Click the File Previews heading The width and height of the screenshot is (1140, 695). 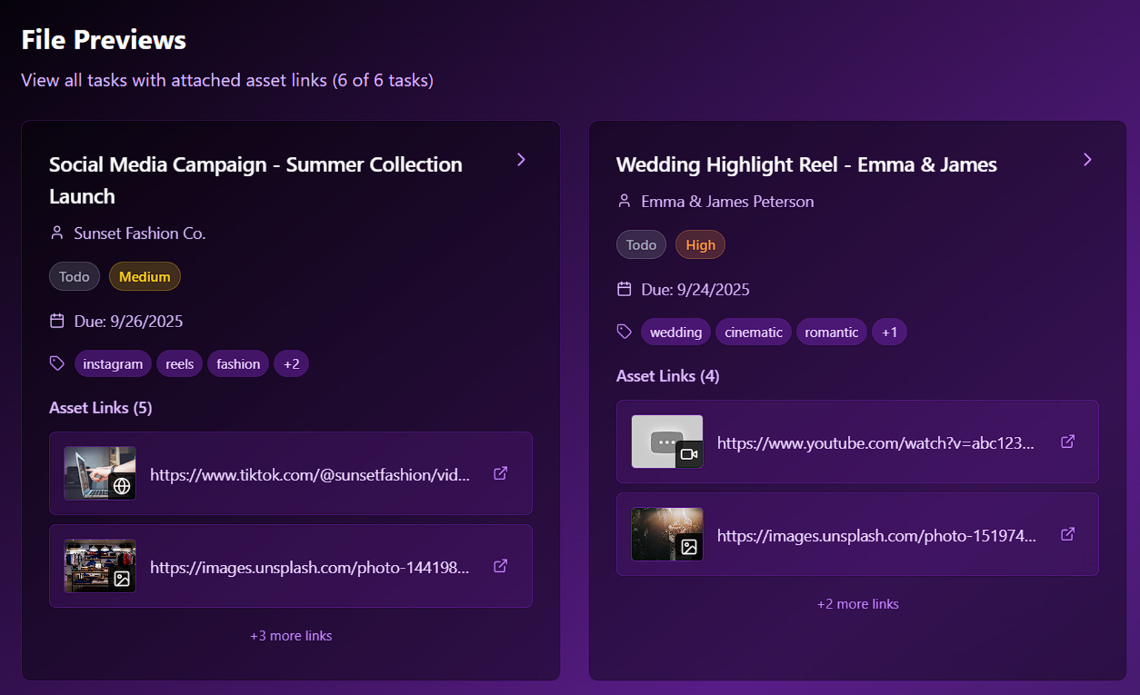(104, 40)
